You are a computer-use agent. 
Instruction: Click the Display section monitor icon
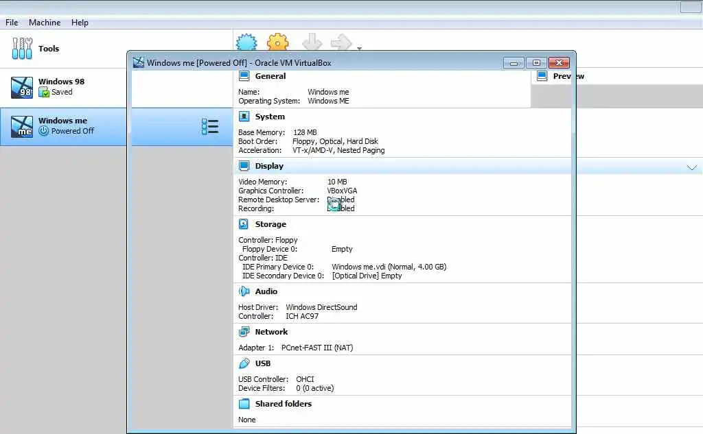[244, 166]
